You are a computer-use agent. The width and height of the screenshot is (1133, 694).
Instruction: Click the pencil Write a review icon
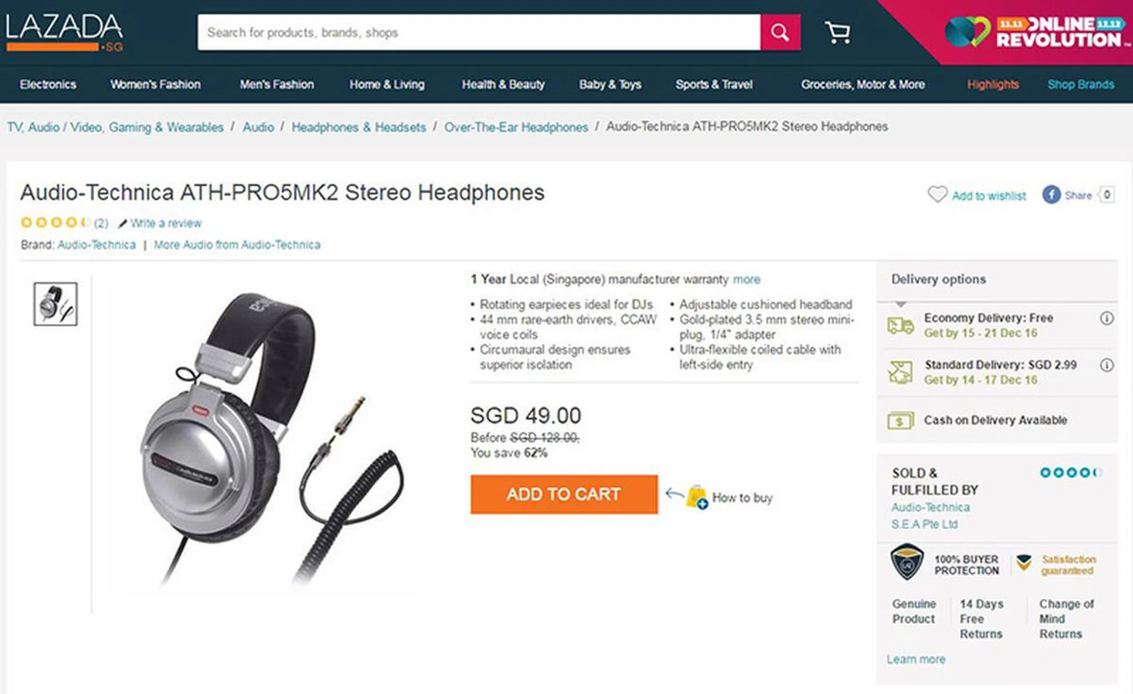click(x=123, y=224)
